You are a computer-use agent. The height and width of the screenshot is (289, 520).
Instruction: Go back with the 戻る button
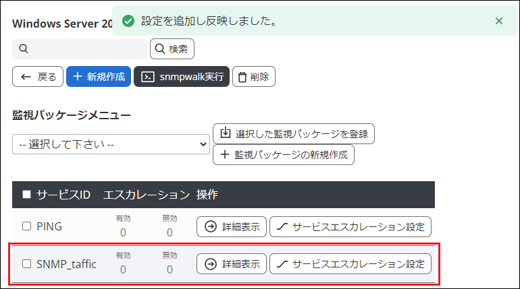click(x=38, y=77)
